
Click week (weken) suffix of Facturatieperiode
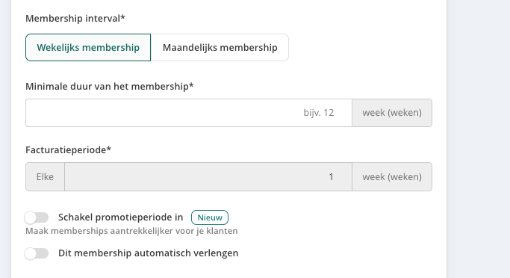392,177
